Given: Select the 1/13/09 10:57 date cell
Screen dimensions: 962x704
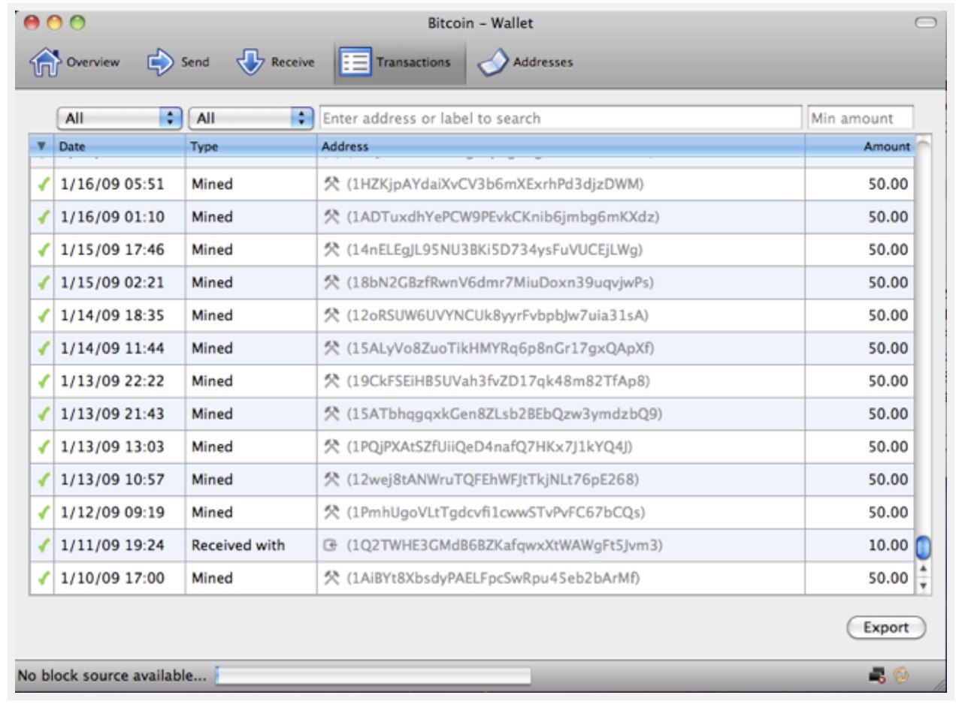Looking at the screenshot, I should (x=119, y=480).
